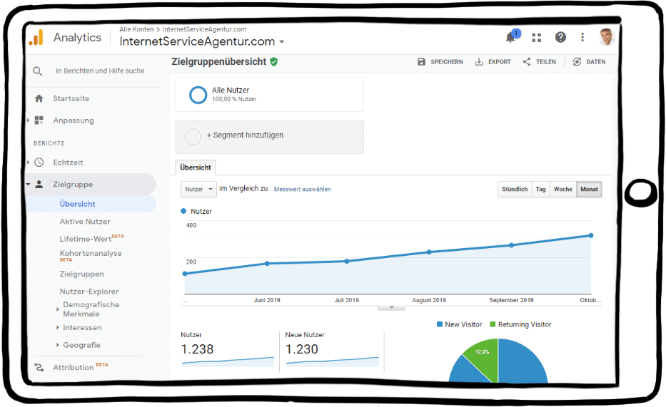Click the Speichern disk icon
This screenshot has width=666, height=407.
tap(421, 62)
